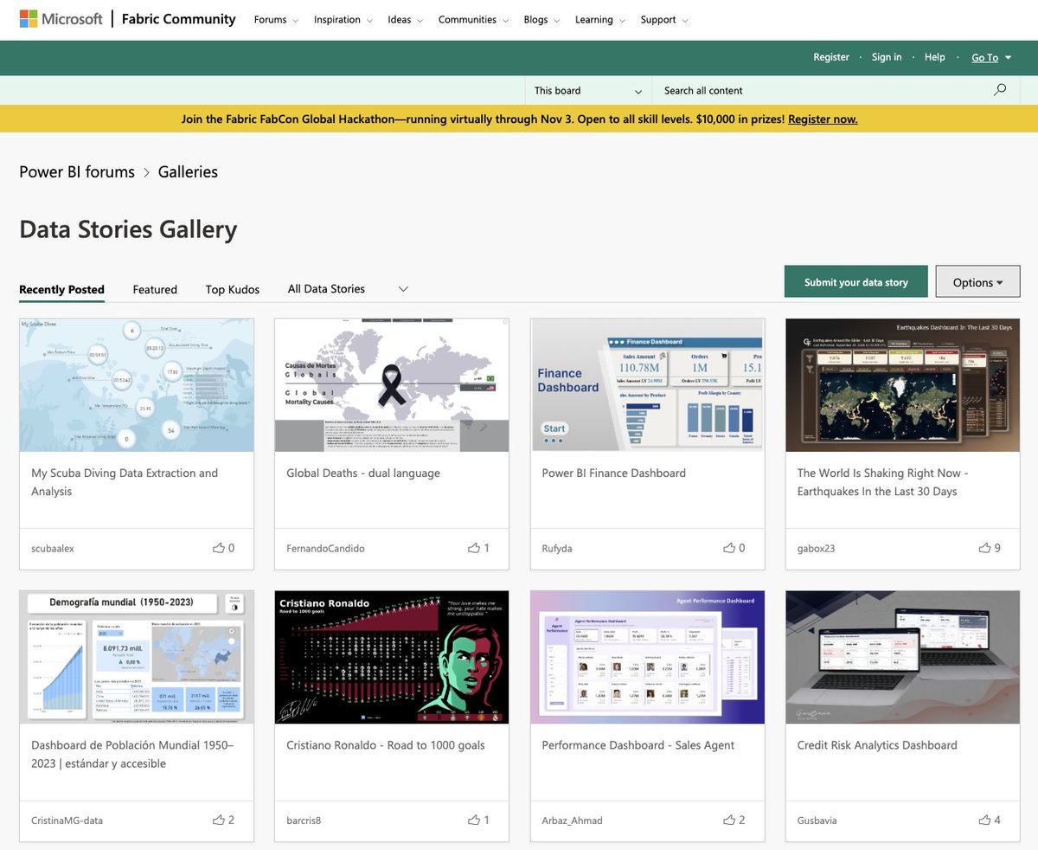Select the Top Kudos tab
The width and height of the screenshot is (1038, 850).
coord(232,290)
